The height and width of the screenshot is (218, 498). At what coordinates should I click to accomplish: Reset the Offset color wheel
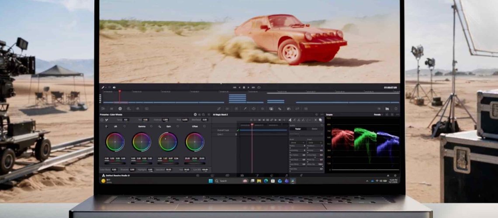point(204,126)
